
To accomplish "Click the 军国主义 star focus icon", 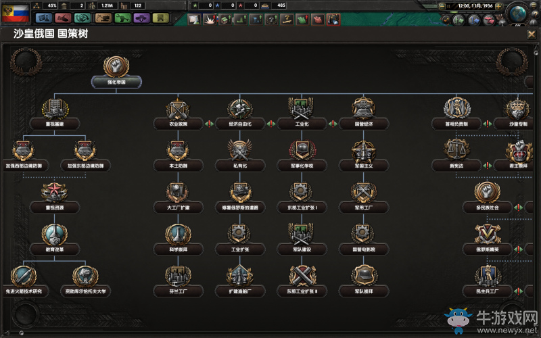I will pos(364,151).
